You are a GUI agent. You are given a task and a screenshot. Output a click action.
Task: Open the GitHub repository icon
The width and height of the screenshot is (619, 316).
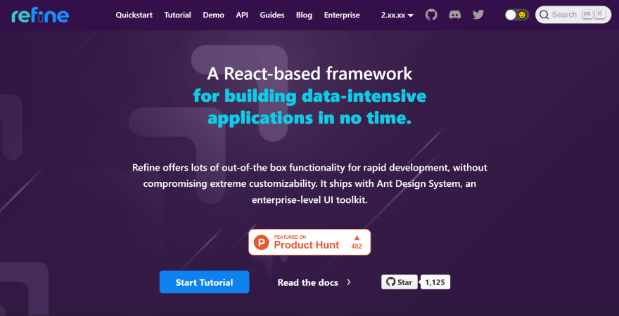[431, 15]
